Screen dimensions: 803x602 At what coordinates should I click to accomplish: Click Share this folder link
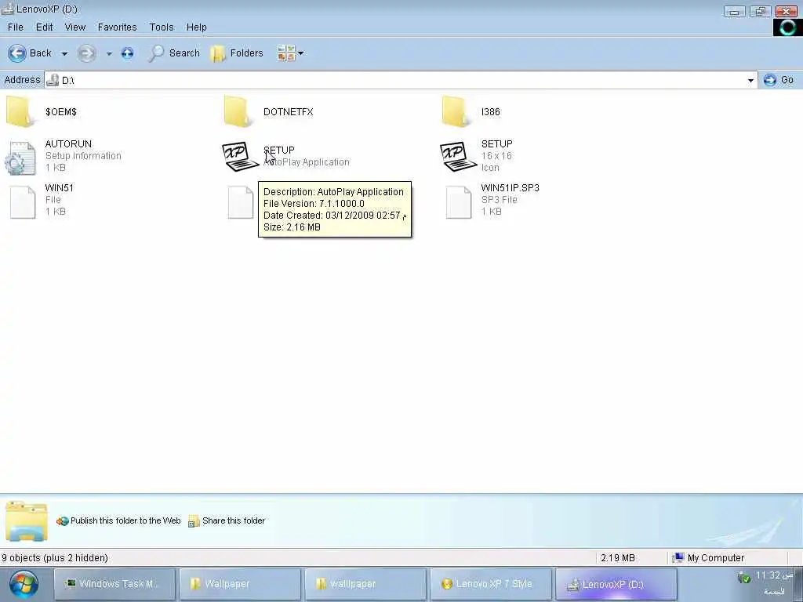pyautogui.click(x=227, y=521)
